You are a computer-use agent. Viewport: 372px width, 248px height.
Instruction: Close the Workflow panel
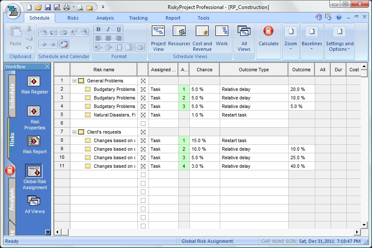[47, 67]
